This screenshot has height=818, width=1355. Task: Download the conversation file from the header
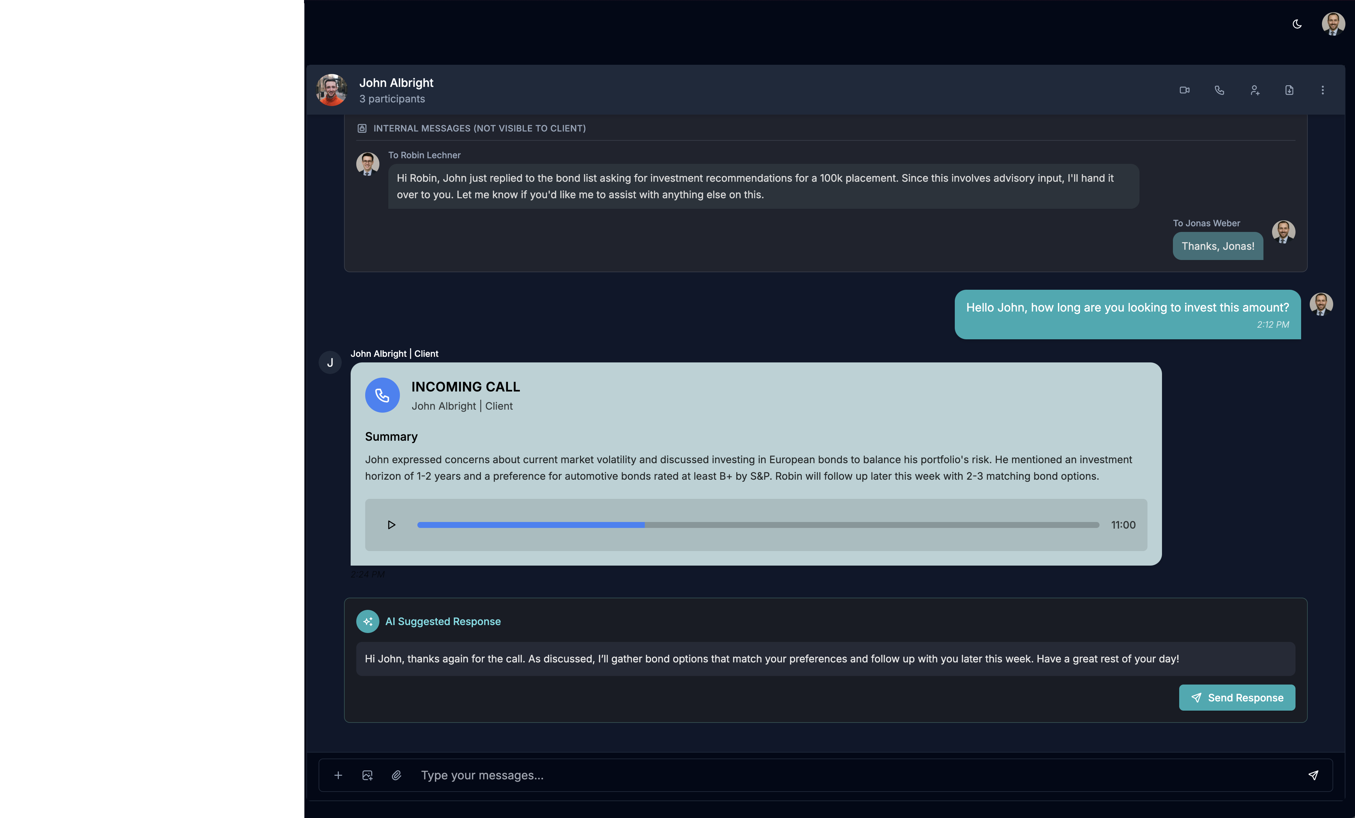pyautogui.click(x=1289, y=90)
